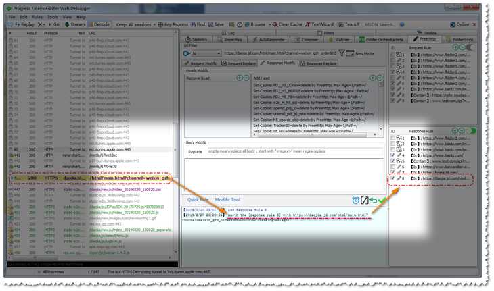Click the MSDN Search field
The height and width of the screenshot is (291, 494).
(380, 24)
